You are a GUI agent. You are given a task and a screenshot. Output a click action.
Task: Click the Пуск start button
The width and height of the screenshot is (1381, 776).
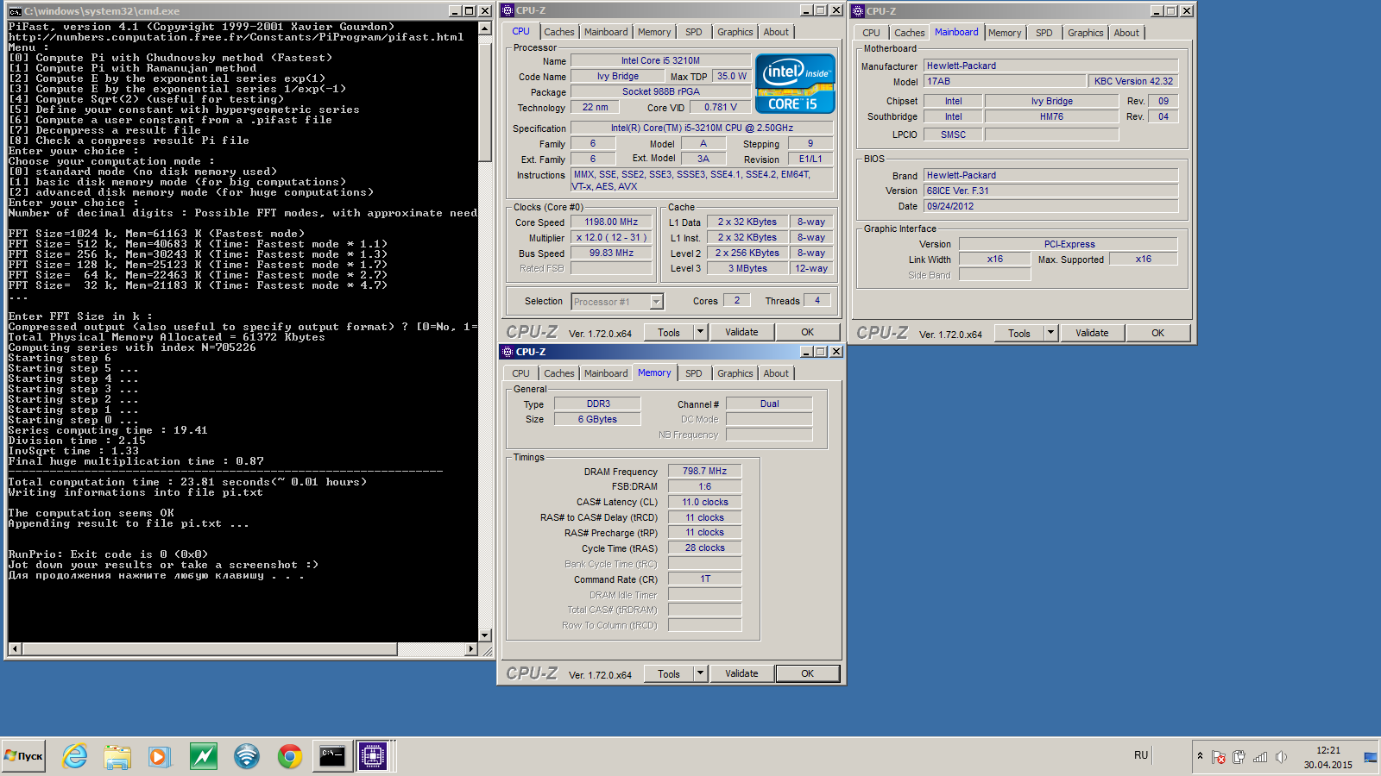(24, 756)
